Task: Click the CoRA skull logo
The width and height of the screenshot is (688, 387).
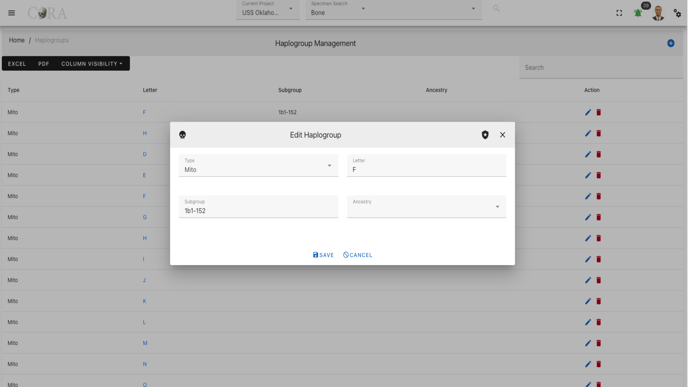Action: 47,13
